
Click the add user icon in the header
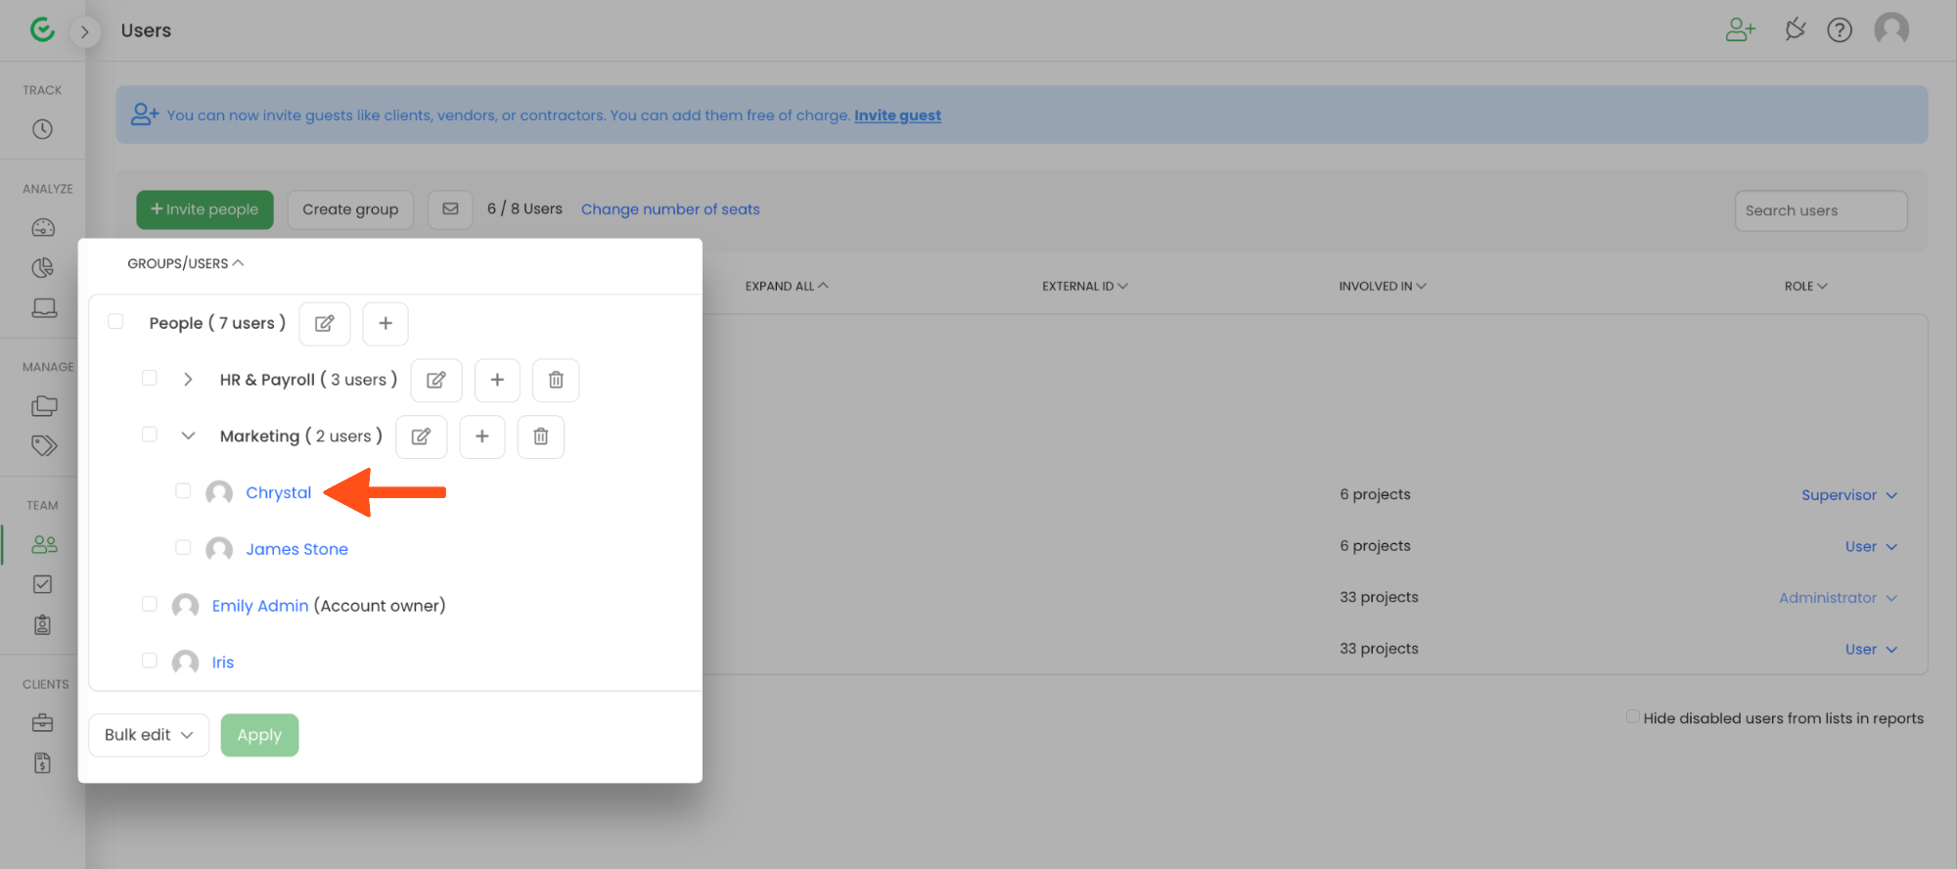click(1740, 30)
